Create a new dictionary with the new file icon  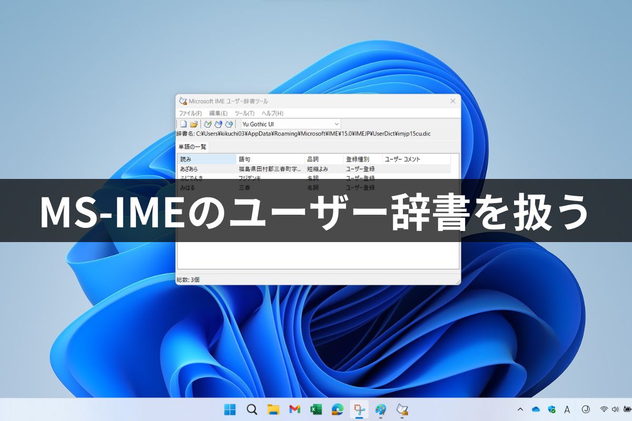184,124
